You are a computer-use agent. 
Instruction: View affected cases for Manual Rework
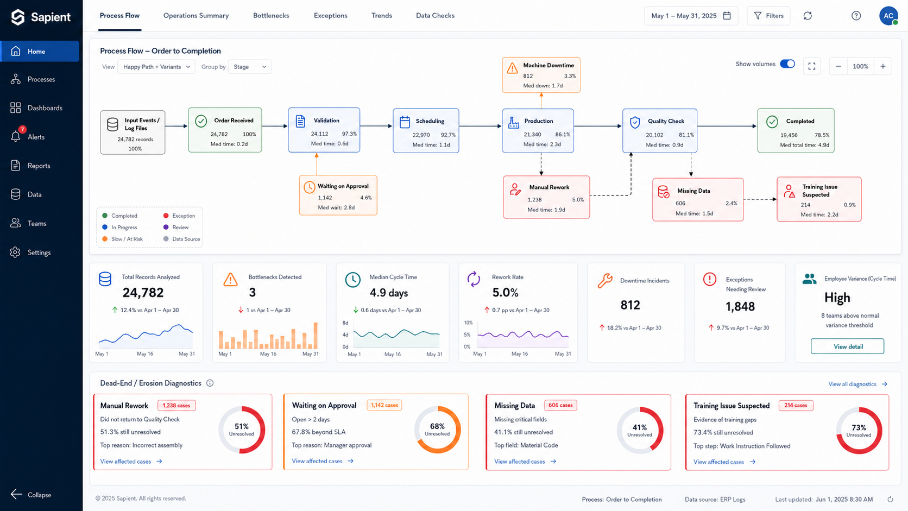pos(131,461)
